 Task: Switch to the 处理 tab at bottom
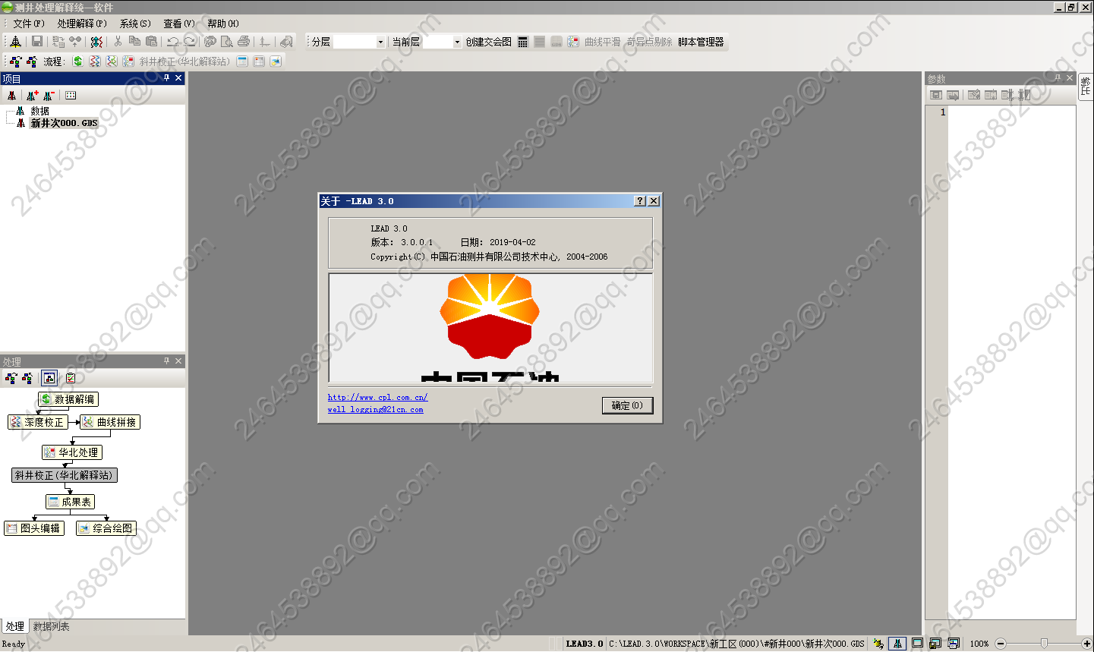[15, 626]
